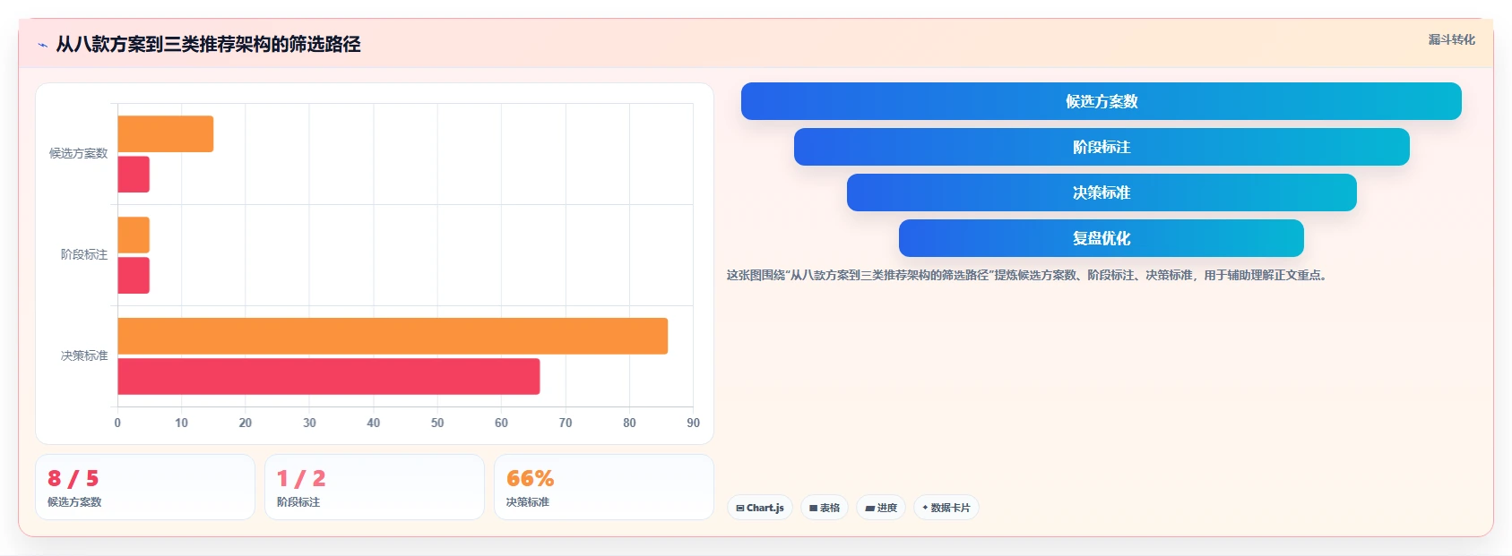Click the orange 阶段标注 chart bar
The height and width of the screenshot is (556, 1512).
(x=134, y=235)
